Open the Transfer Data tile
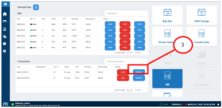 (x=202, y=36)
